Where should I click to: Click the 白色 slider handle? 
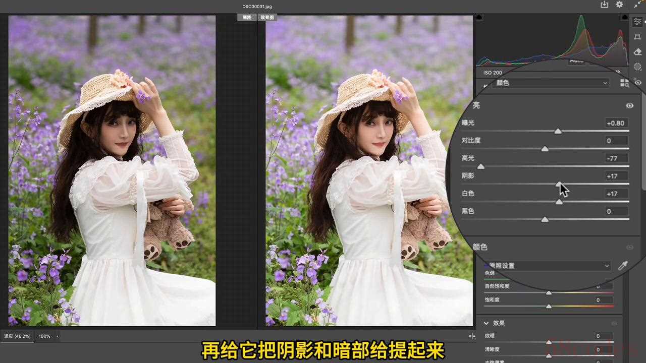[559, 202]
